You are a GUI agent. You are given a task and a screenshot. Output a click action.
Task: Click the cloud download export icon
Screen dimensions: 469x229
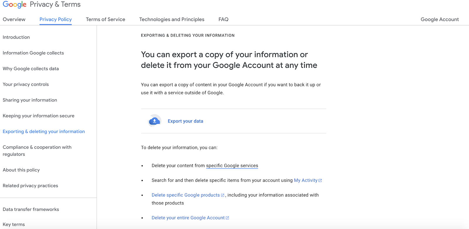(154, 121)
